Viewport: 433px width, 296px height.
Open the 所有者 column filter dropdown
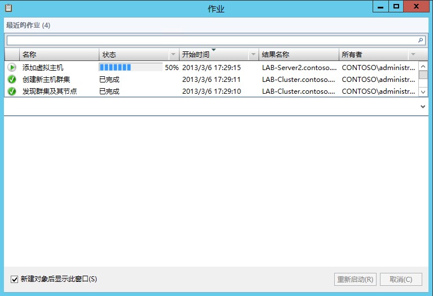413,54
